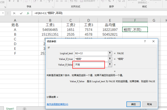Select the 品均值 header cell

[110, 25]
